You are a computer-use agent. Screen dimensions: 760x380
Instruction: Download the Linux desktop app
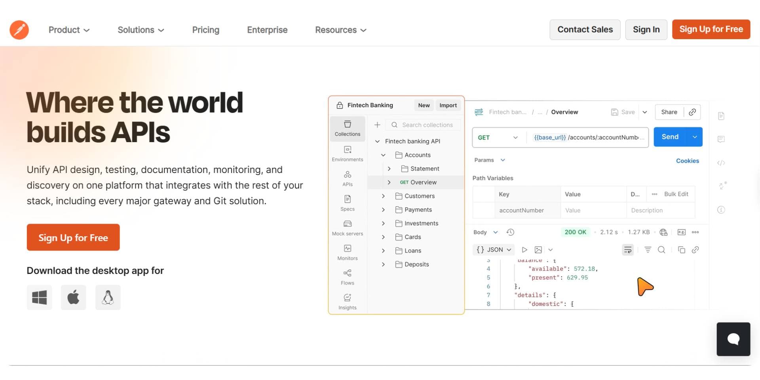[108, 297]
